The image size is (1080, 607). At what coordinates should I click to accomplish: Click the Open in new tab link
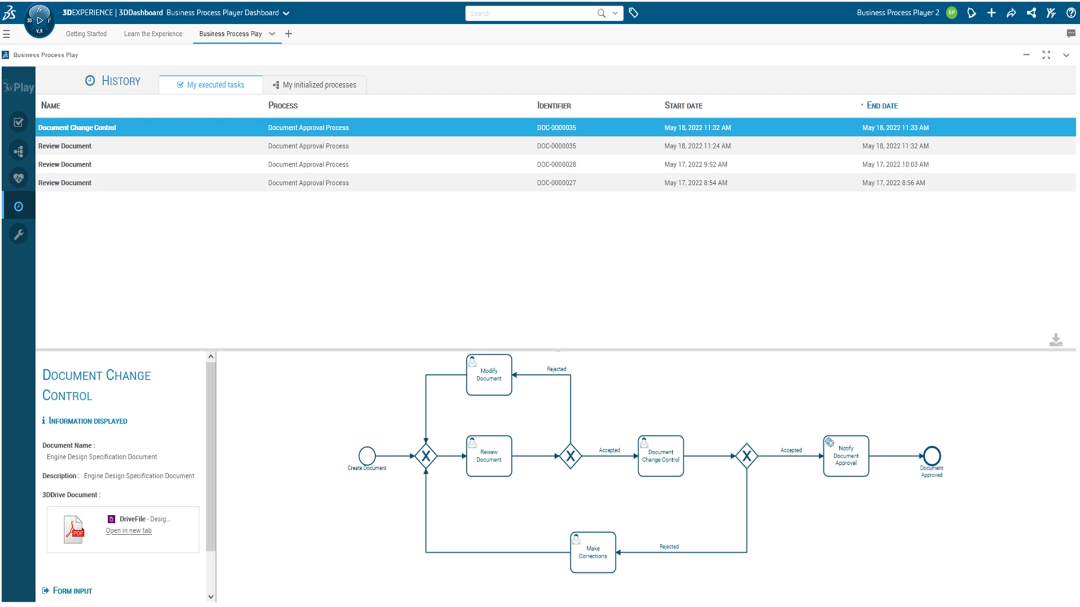tap(128, 530)
